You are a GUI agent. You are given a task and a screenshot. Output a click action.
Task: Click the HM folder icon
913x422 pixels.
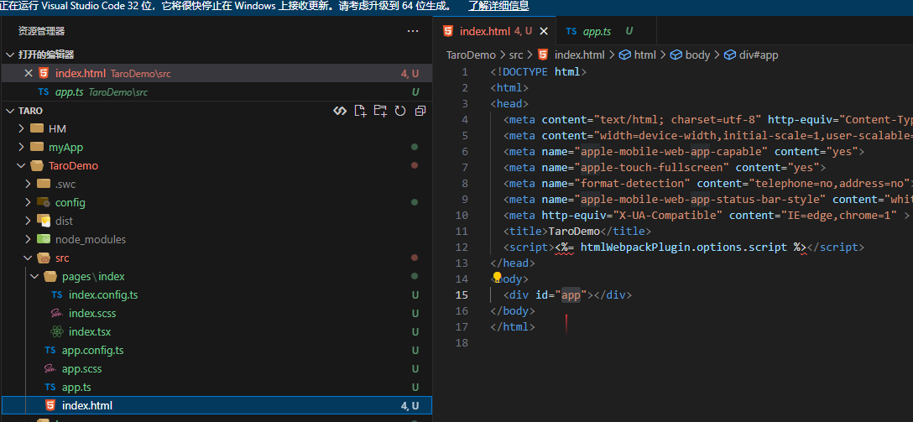pyautogui.click(x=37, y=128)
